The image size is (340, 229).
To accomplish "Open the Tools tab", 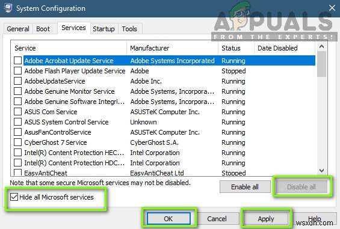I will (129, 29).
